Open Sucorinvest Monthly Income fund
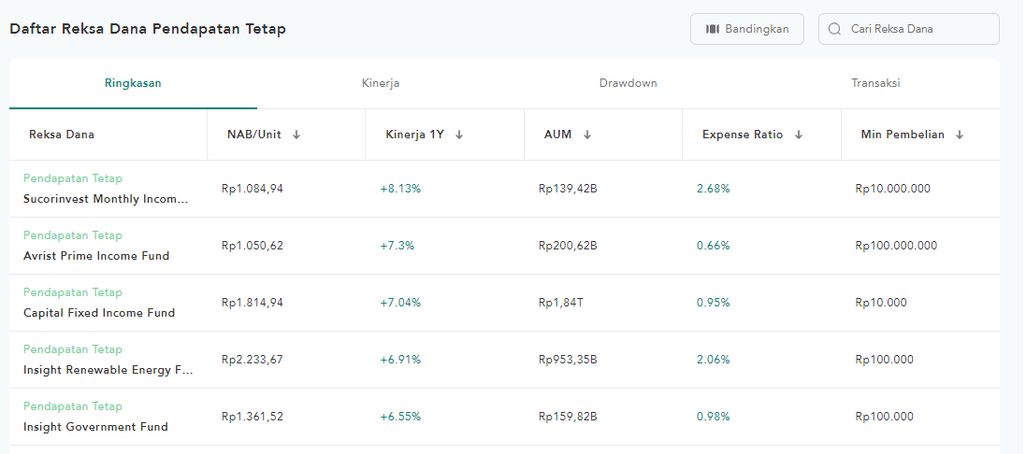The height and width of the screenshot is (454, 1026). coord(106,199)
